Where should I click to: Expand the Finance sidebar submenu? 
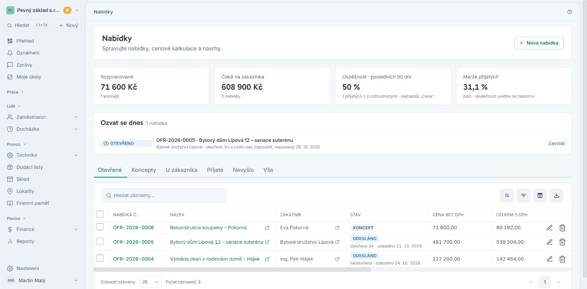[x=76, y=229]
